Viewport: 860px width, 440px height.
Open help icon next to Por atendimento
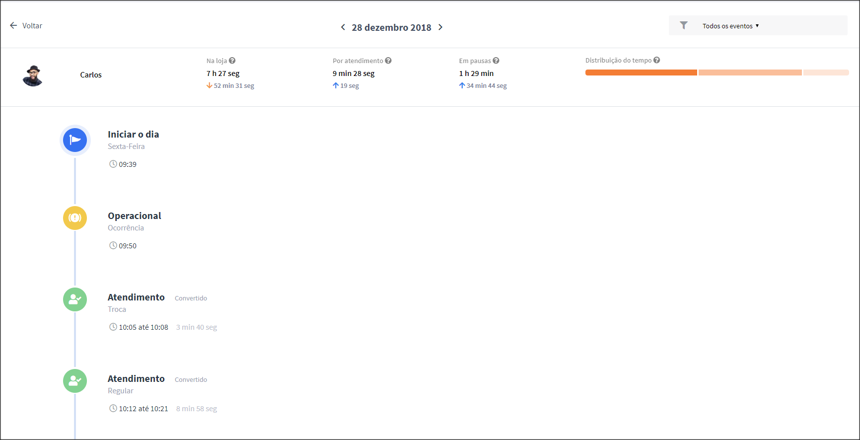coord(388,61)
